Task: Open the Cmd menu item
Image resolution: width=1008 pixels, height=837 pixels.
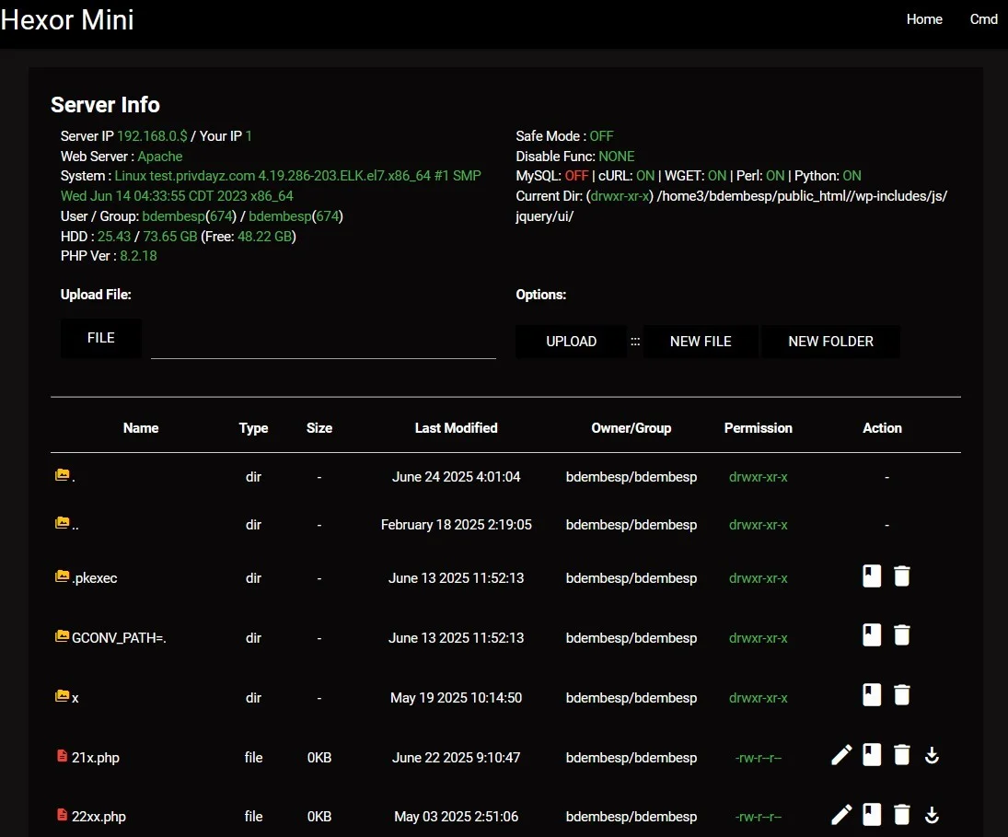Action: point(983,18)
